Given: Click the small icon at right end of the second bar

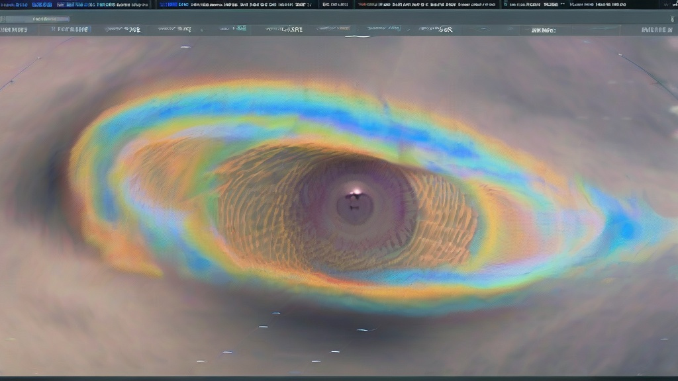Looking at the screenshot, I should coord(672,19).
